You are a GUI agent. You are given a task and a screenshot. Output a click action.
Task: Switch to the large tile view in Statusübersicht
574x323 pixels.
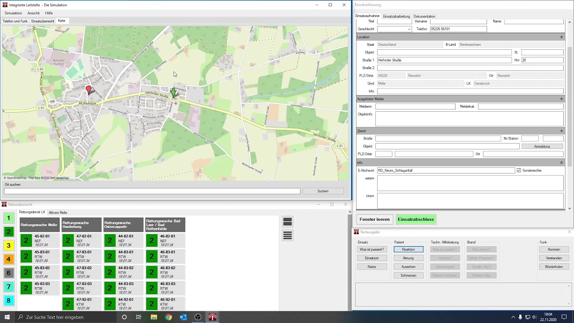tap(287, 222)
